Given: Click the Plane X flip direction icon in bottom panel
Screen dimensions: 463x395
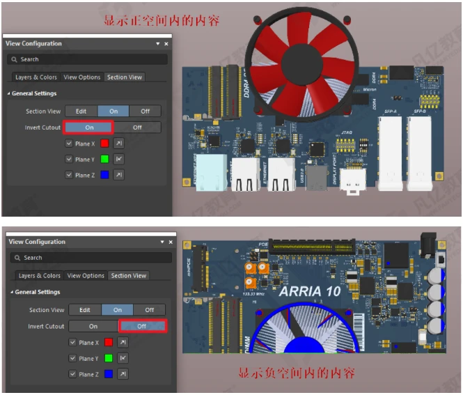Looking at the screenshot, I should (x=123, y=343).
